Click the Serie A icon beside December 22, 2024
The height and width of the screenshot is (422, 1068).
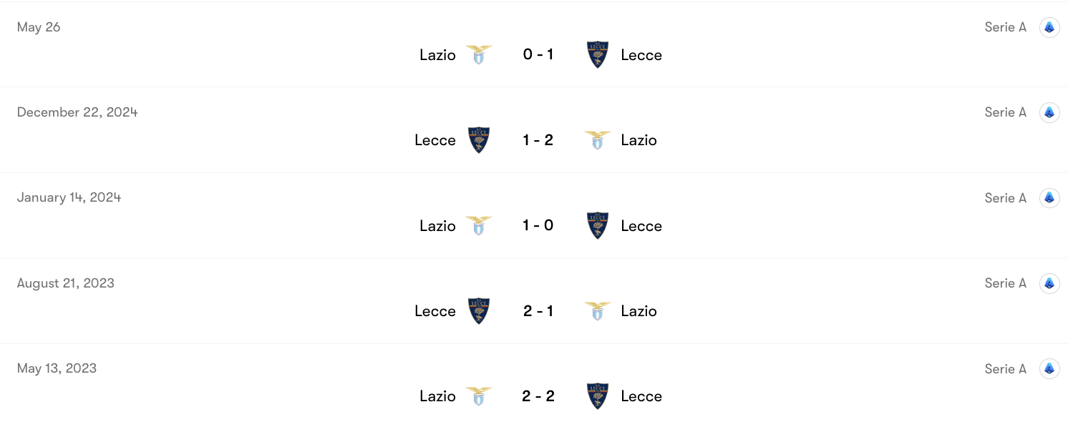tap(1049, 112)
